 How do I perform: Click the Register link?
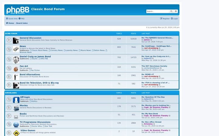click(165, 19)
